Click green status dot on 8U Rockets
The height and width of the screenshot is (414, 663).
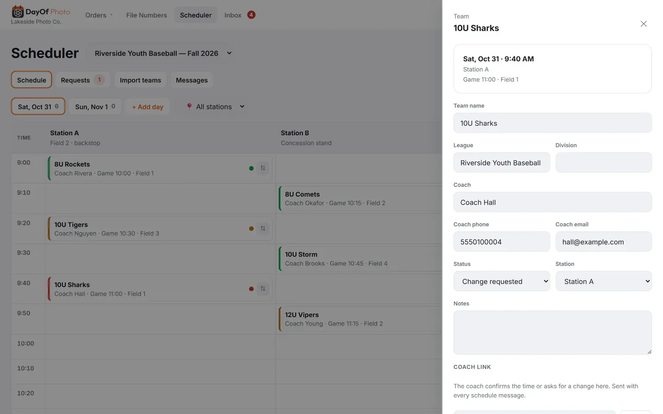[251, 168]
